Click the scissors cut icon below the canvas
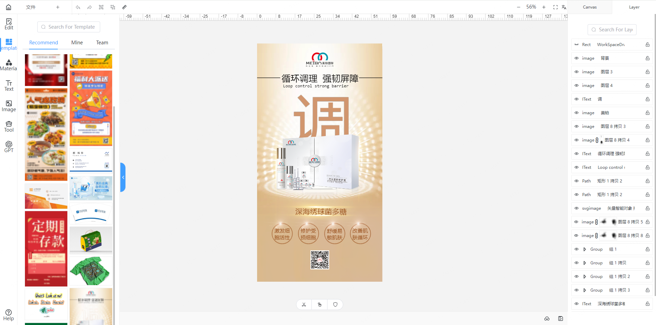Viewport: 656px width, 325px height. [304, 305]
